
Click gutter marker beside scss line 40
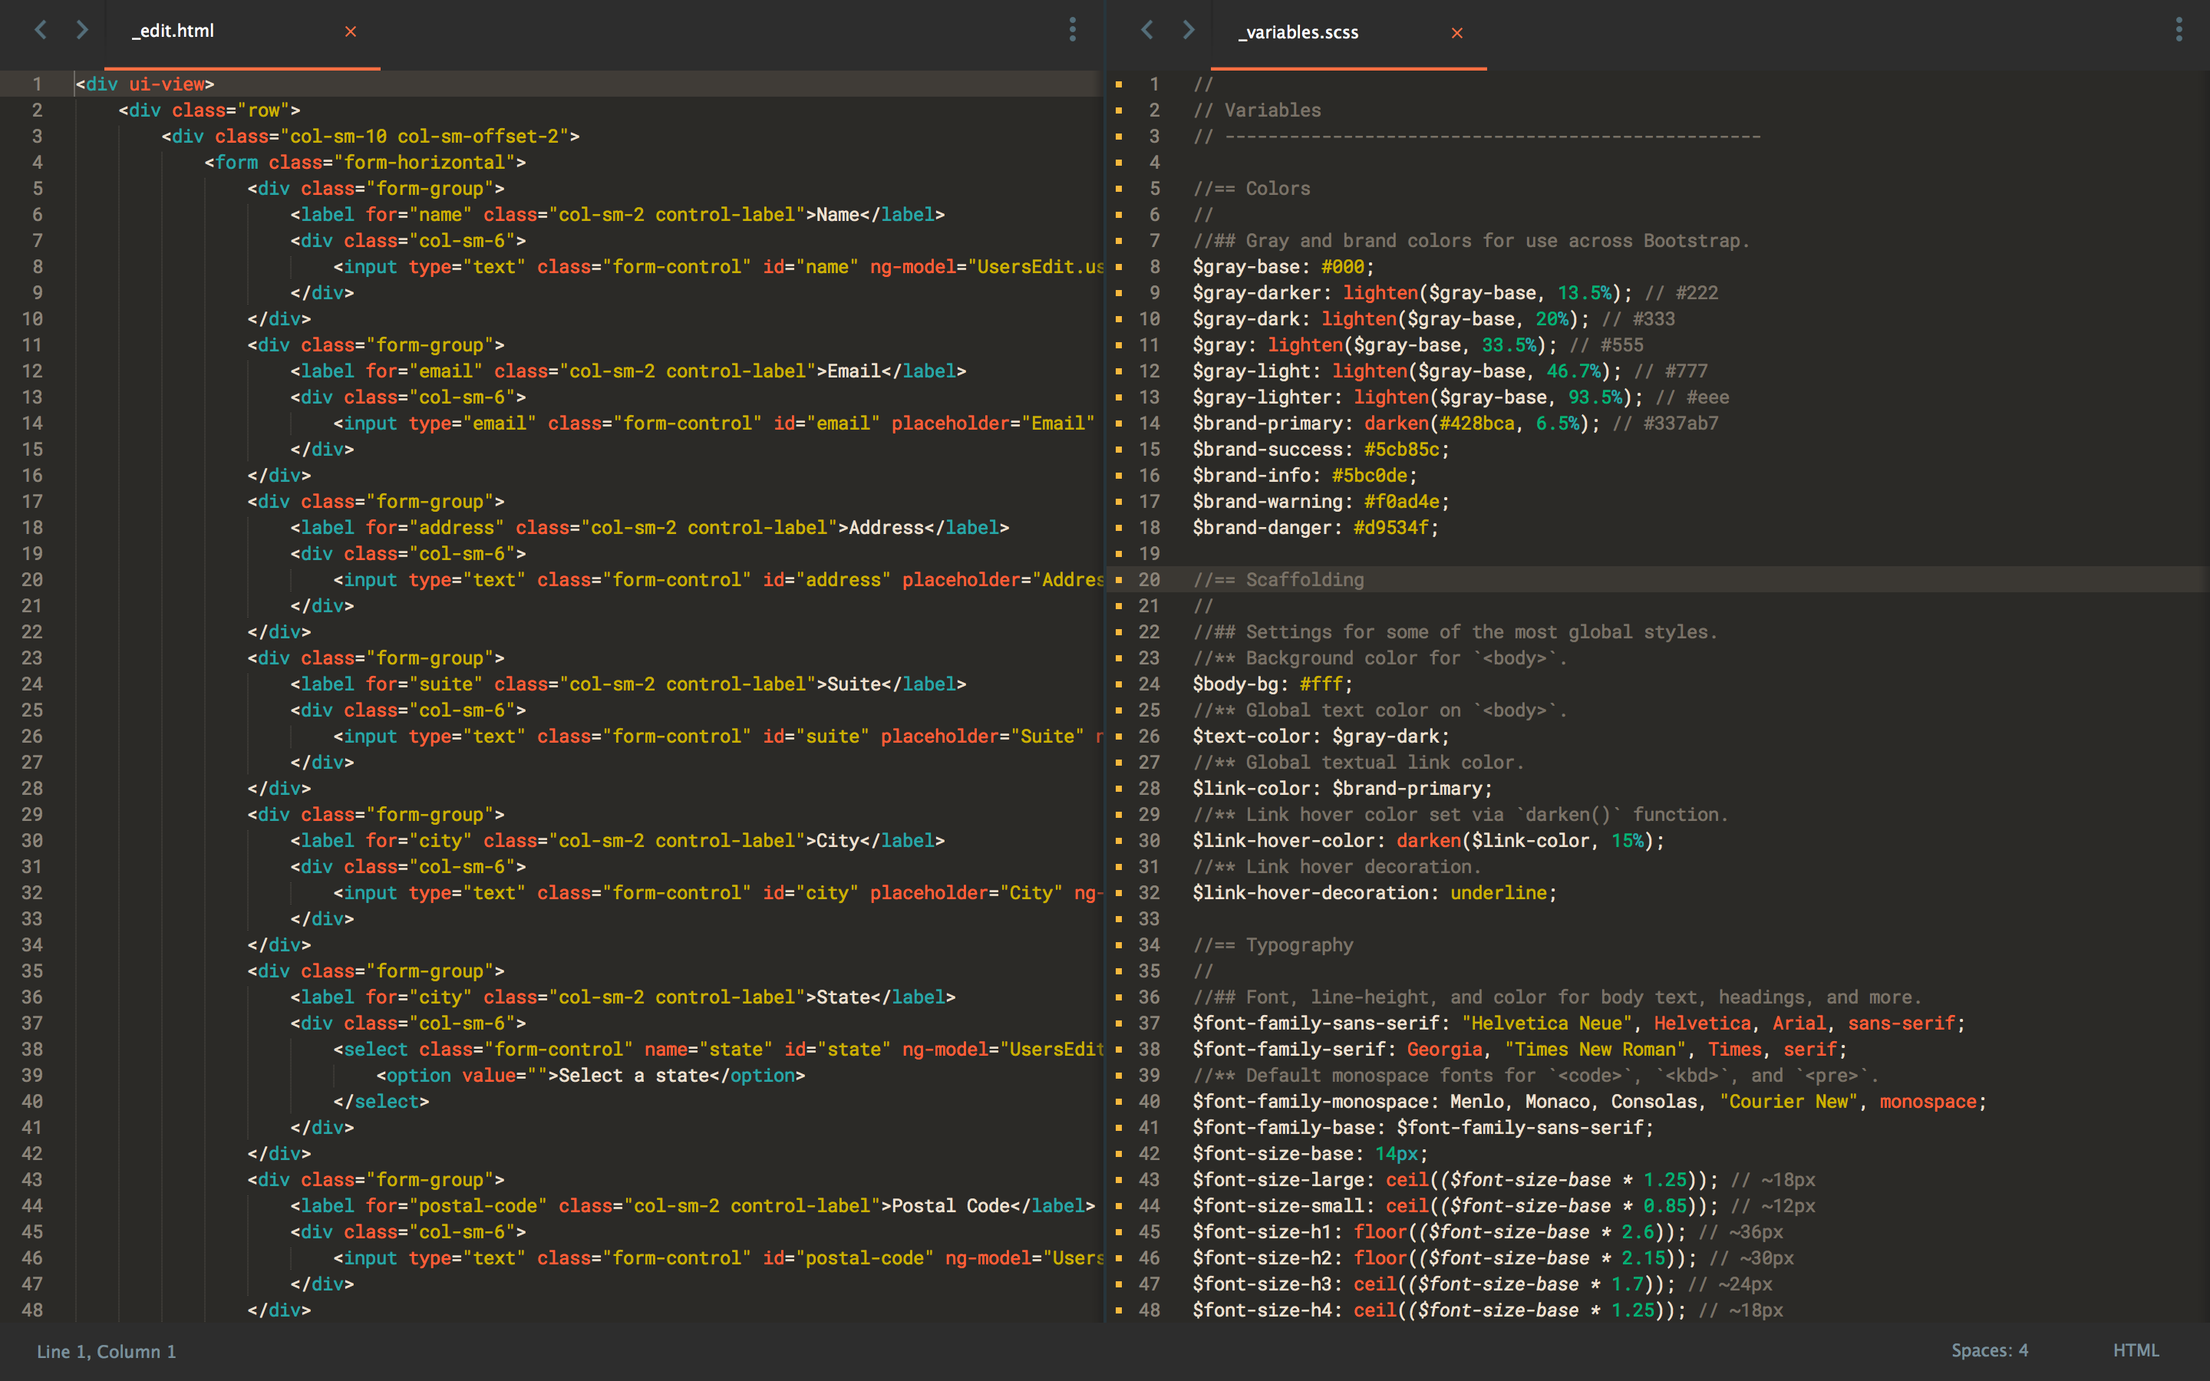click(1119, 1102)
